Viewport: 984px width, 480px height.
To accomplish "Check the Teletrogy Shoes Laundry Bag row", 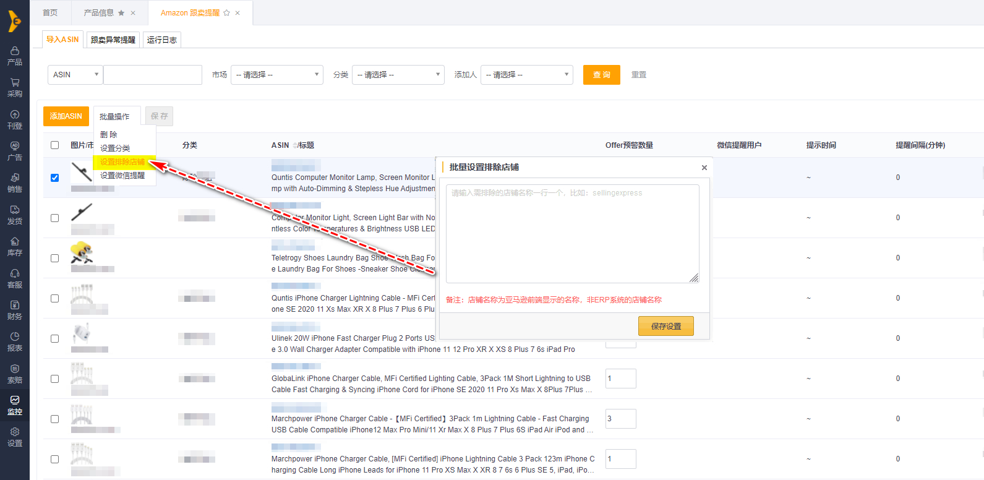I will (x=55, y=258).
